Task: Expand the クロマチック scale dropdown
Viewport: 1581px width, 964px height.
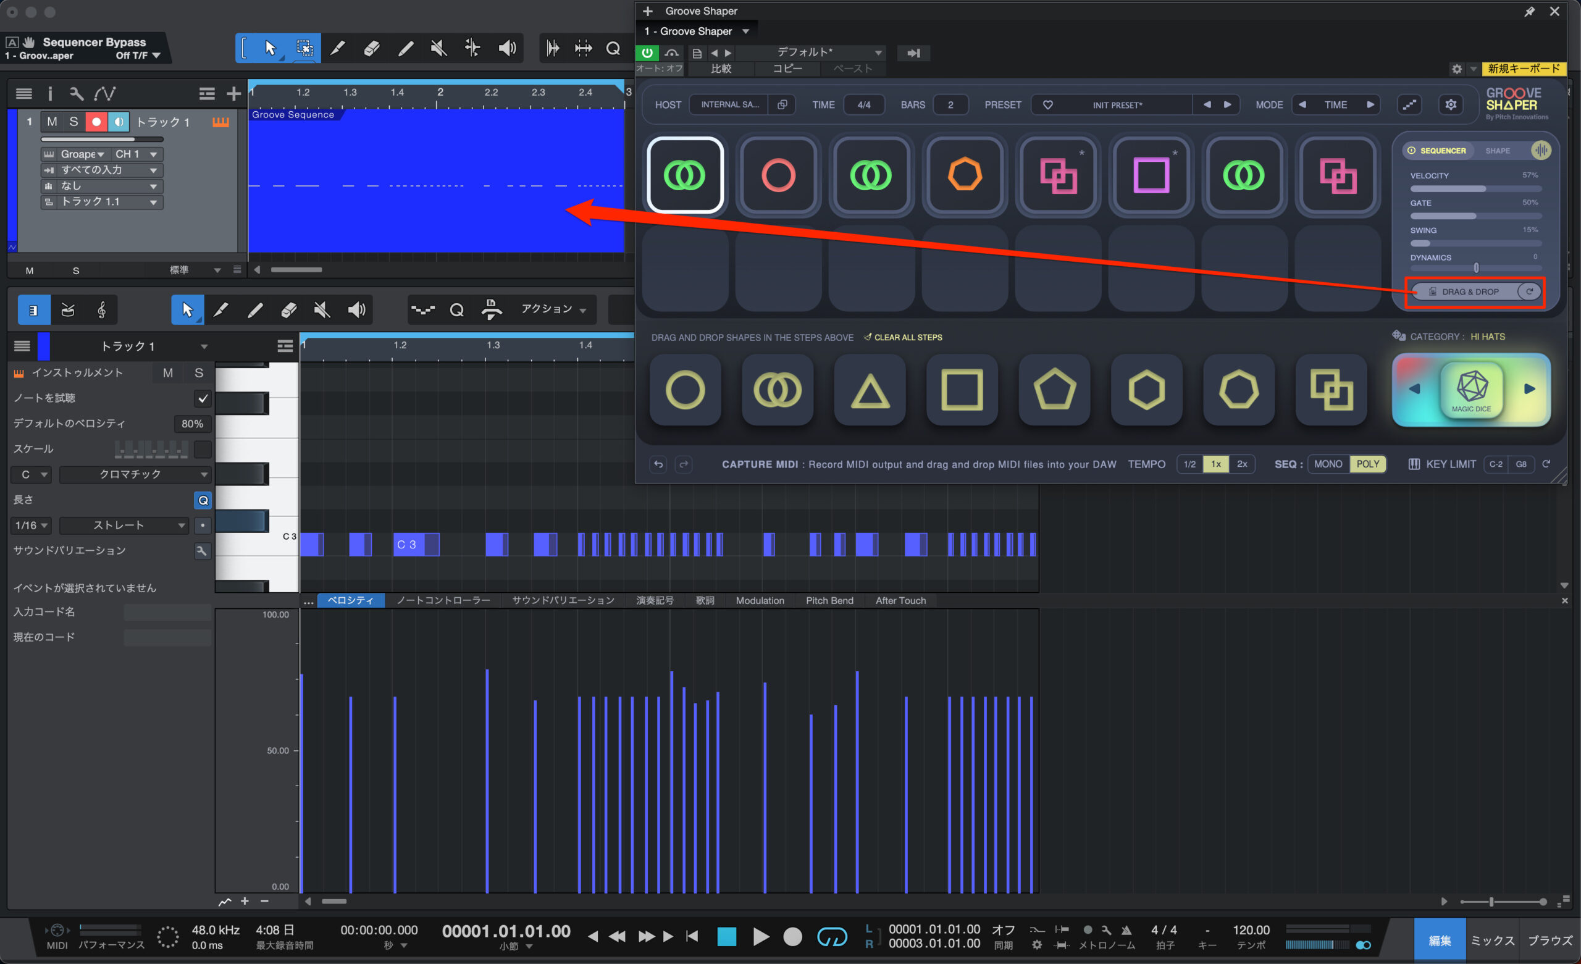Action: (134, 474)
